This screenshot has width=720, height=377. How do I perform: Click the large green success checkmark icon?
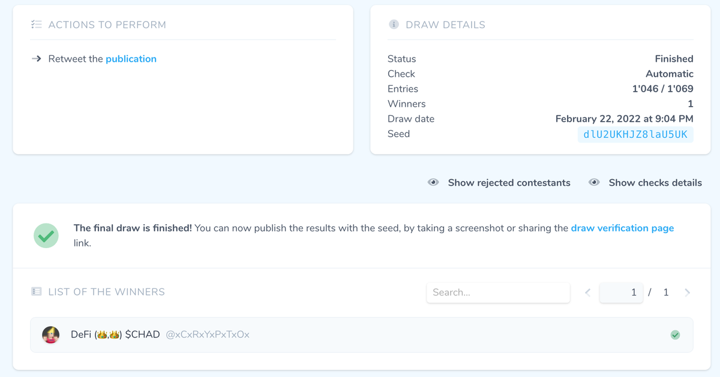(46, 235)
